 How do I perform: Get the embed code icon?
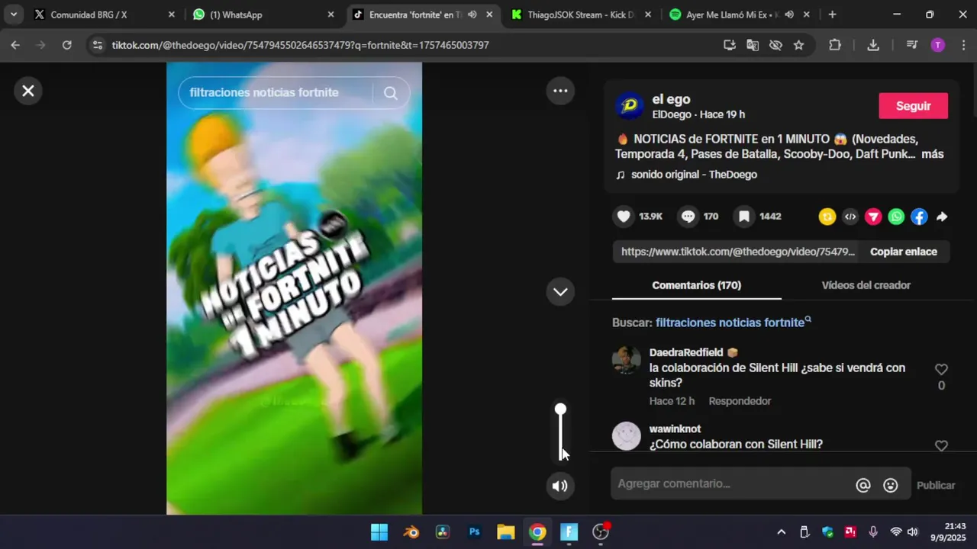850,217
